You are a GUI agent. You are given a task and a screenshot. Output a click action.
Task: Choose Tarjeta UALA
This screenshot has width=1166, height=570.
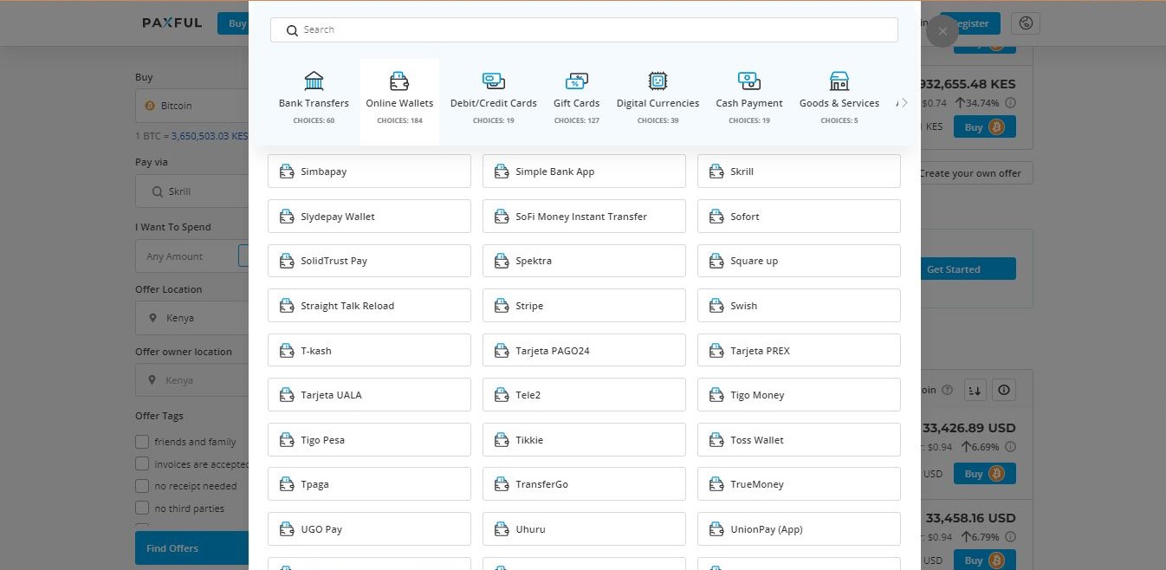[369, 395]
